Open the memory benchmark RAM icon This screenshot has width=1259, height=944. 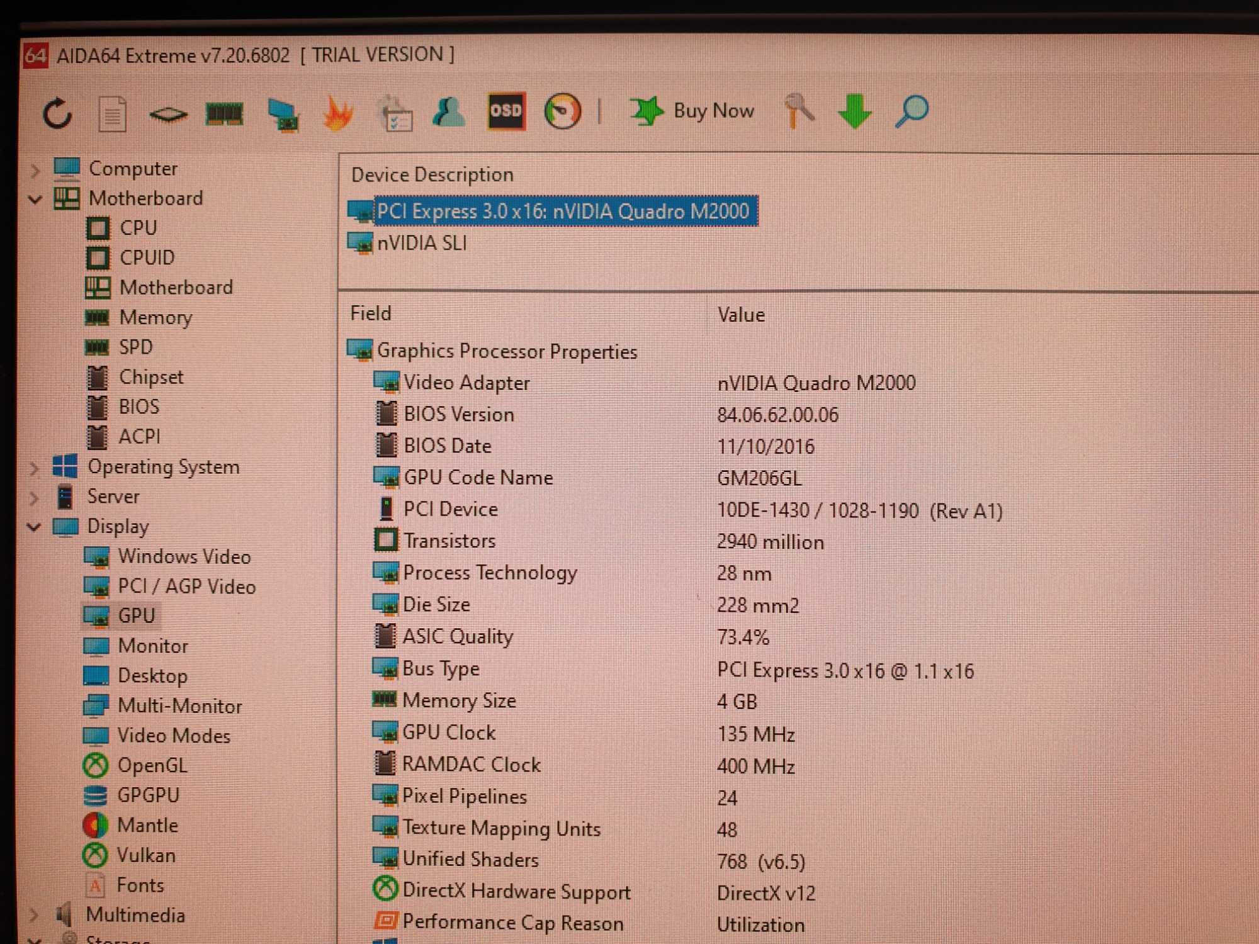[225, 114]
